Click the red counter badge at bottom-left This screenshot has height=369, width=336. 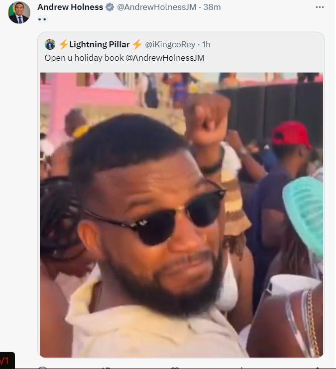point(7,361)
